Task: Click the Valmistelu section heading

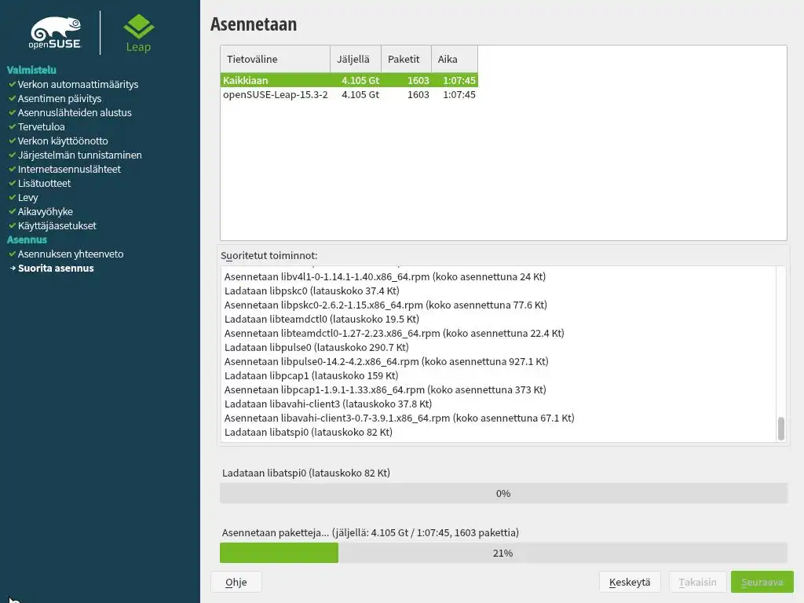Action: coord(31,70)
